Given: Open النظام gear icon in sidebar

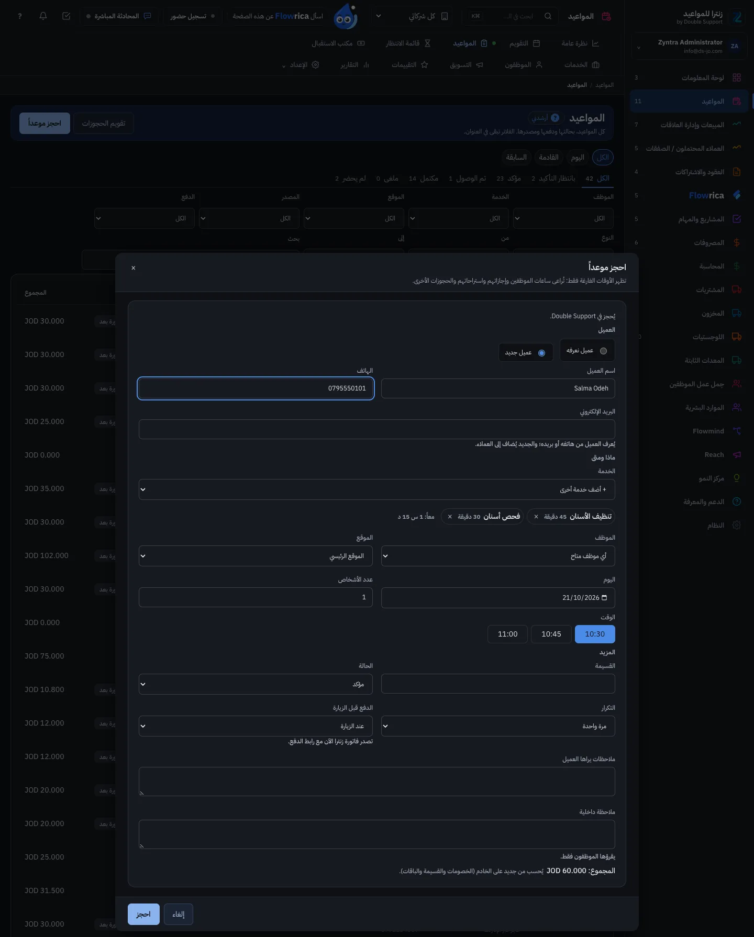Looking at the screenshot, I should click(x=737, y=525).
